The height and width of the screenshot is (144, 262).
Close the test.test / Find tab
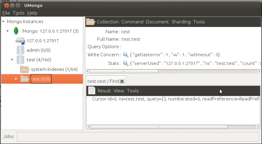point(122,81)
